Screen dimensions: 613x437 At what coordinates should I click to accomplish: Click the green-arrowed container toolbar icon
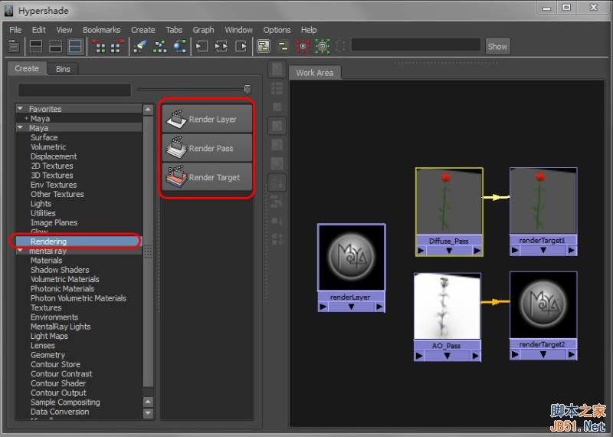point(322,47)
